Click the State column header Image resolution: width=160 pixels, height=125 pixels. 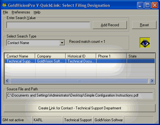pos(141,56)
